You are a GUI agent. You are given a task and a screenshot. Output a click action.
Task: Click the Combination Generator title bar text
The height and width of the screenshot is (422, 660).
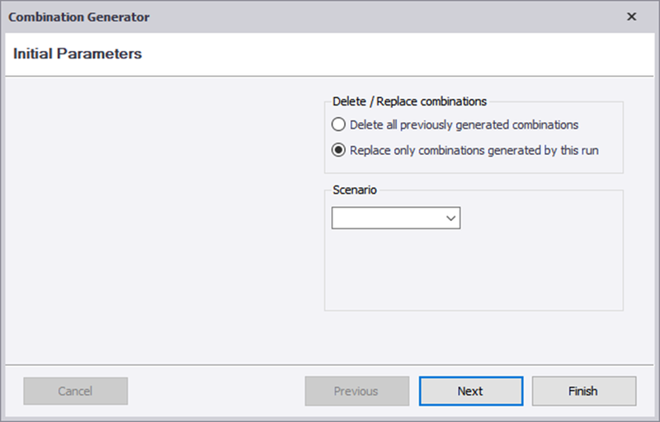click(78, 16)
